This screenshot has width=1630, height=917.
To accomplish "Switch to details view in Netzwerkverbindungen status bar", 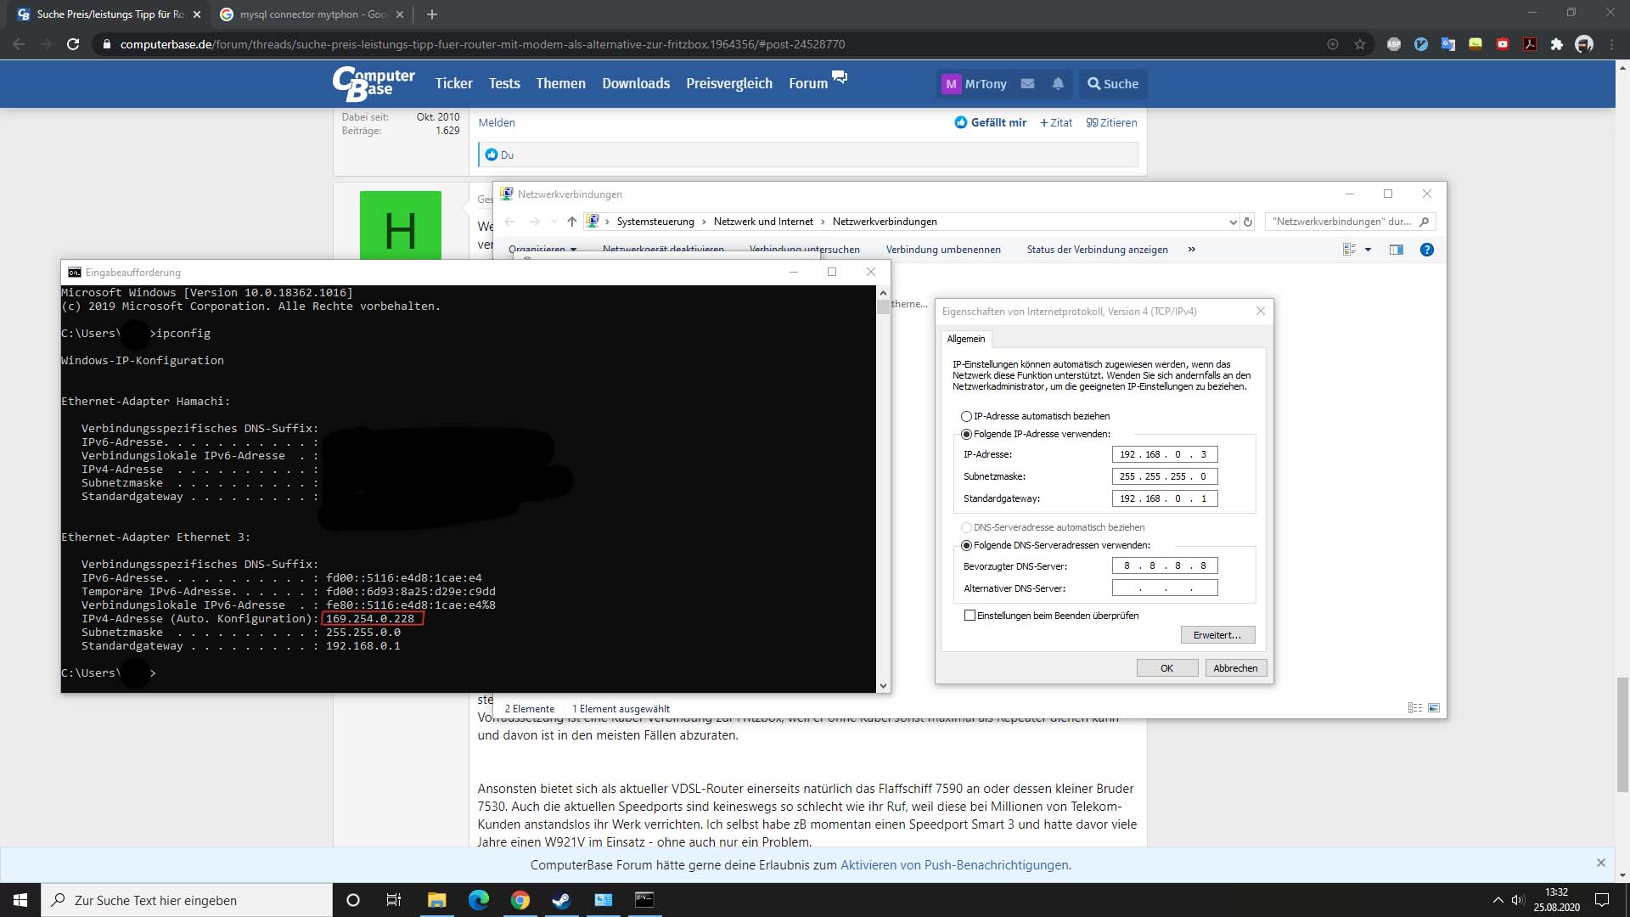I will click(x=1415, y=708).
